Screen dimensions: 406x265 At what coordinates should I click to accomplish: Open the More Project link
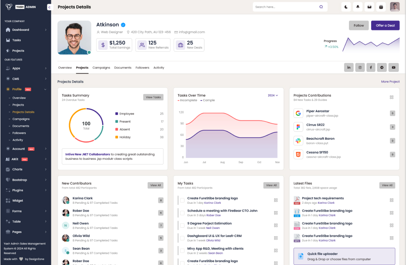(390, 82)
